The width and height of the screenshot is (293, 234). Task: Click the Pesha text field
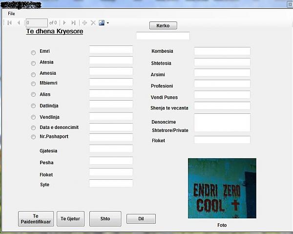pos(111,161)
